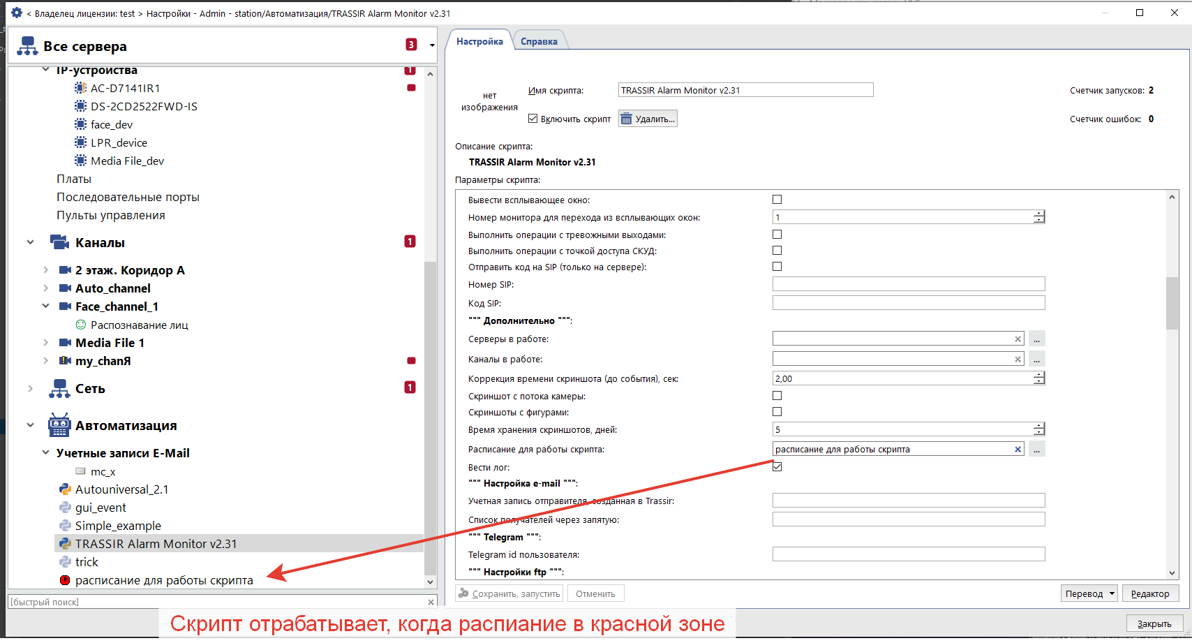Click the red schedule clock icon
This screenshot has height=643, width=1192.
click(x=65, y=580)
